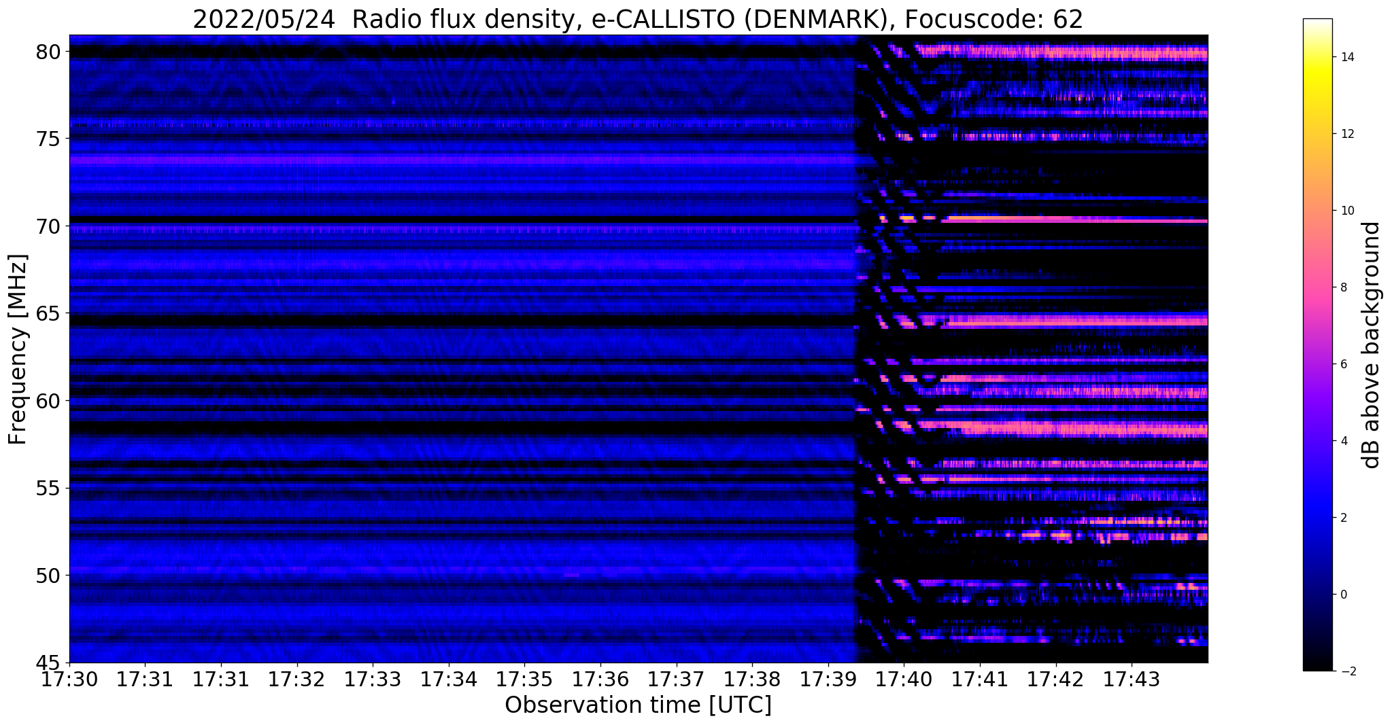Click the 17:34 time tick label
The width and height of the screenshot is (1392, 725).
click(449, 679)
